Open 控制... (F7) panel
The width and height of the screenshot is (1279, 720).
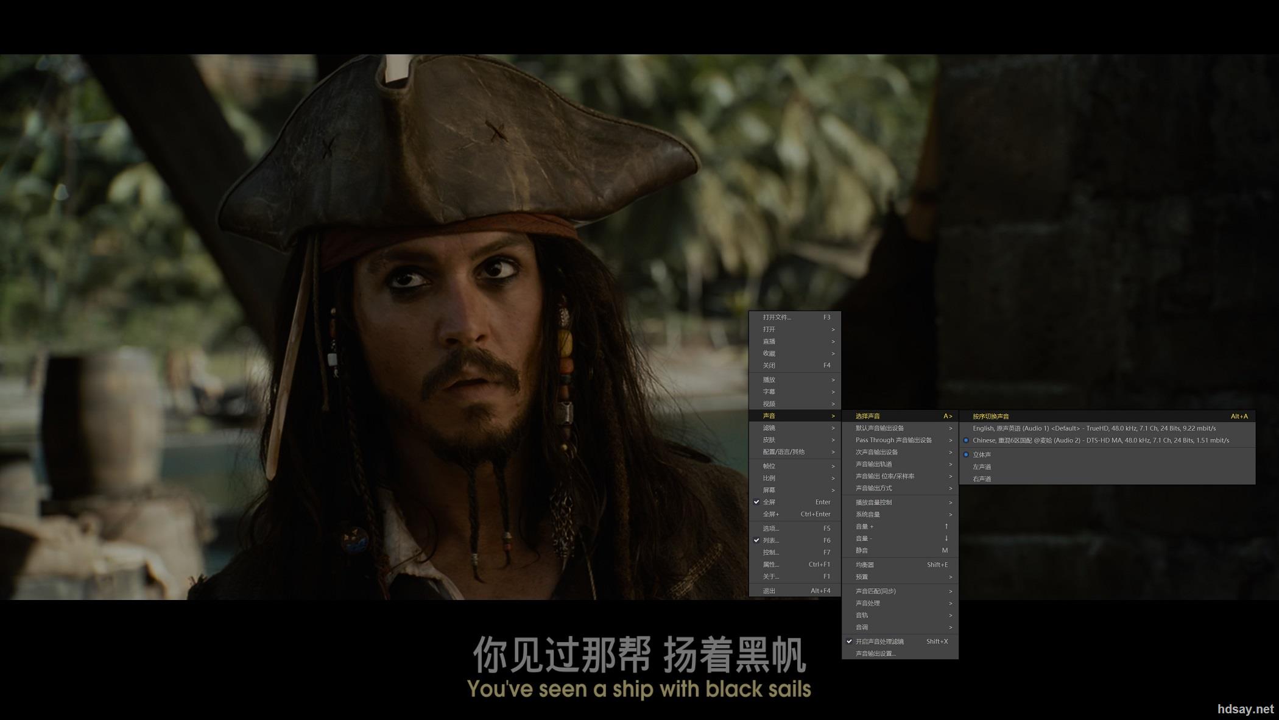coord(795,552)
